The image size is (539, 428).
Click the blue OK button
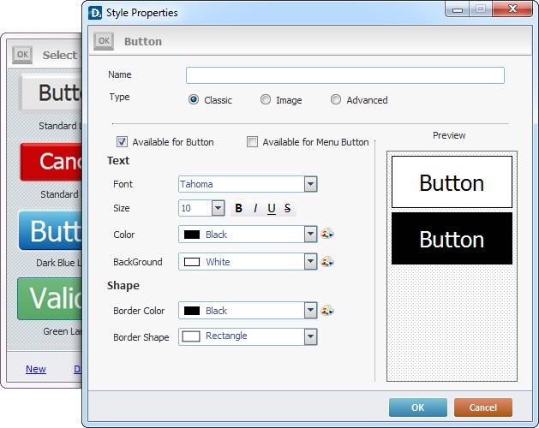coord(418,407)
